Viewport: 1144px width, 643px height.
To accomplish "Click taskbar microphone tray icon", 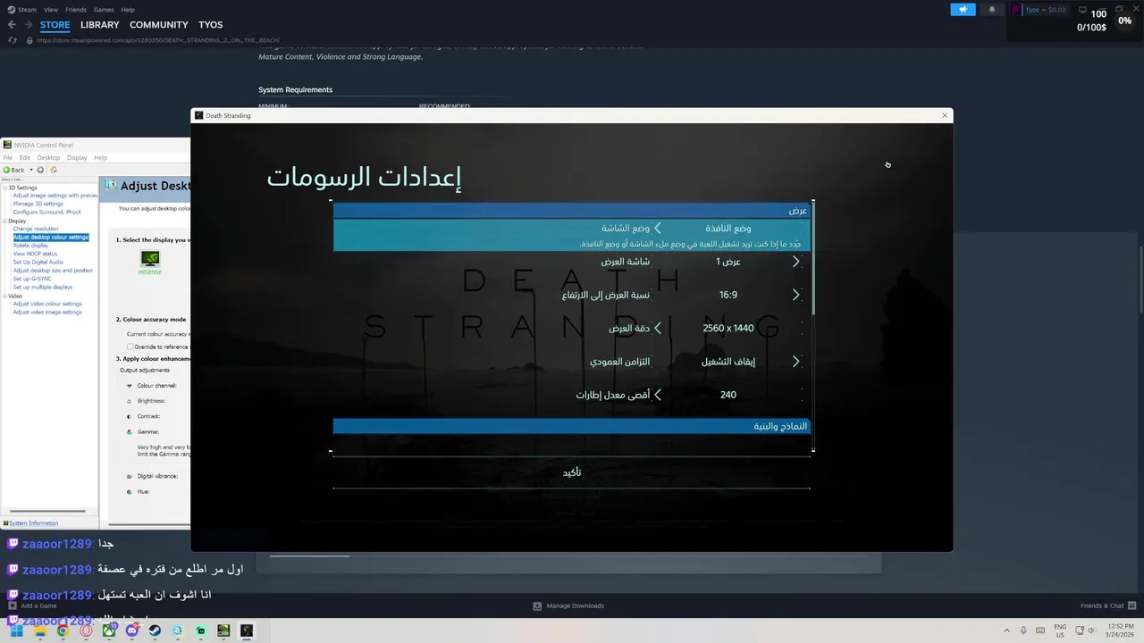I will pyautogui.click(x=1023, y=630).
